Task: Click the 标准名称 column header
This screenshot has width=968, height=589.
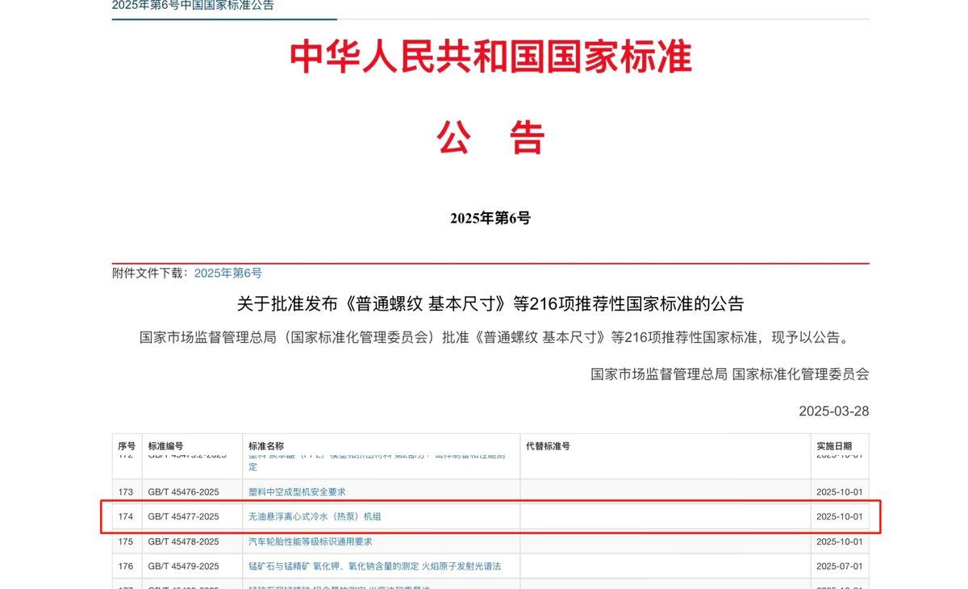Action: [x=266, y=446]
